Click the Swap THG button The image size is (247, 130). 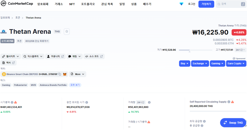[x=233, y=123]
